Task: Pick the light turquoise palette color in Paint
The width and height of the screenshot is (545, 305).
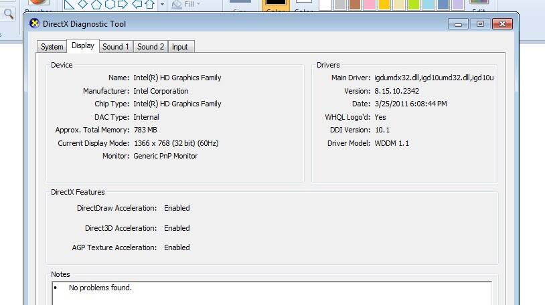Action: pyautogui.click(x=429, y=5)
